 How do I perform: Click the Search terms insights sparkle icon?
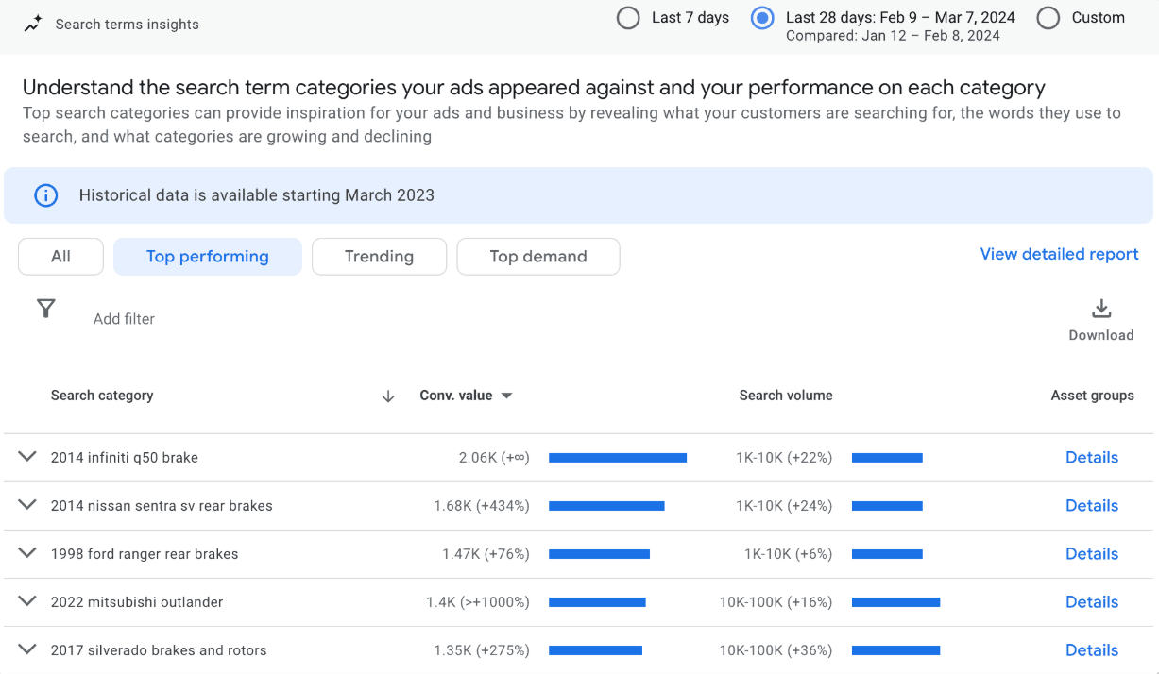[x=33, y=25]
